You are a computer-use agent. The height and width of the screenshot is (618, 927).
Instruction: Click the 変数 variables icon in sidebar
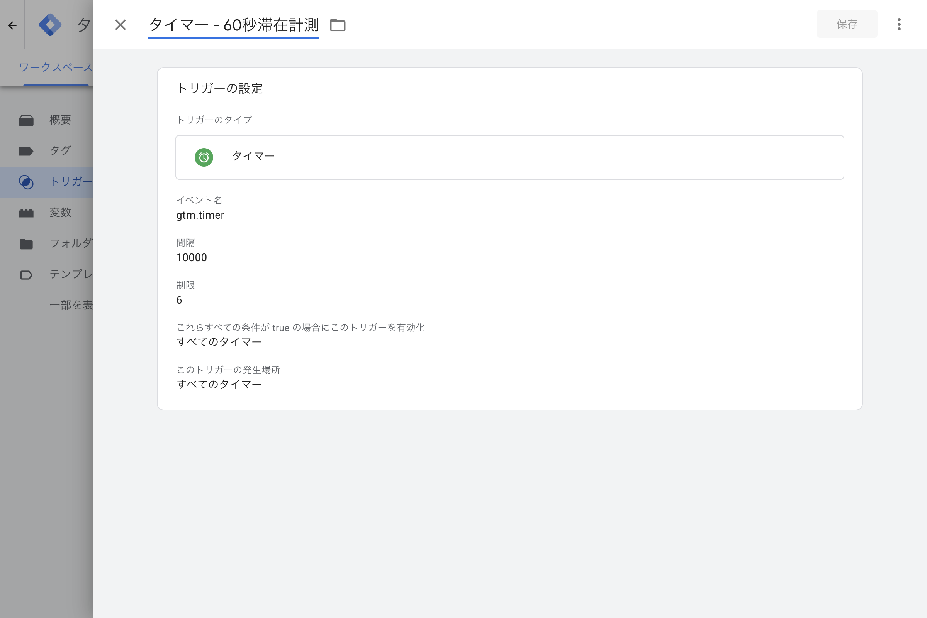(26, 213)
